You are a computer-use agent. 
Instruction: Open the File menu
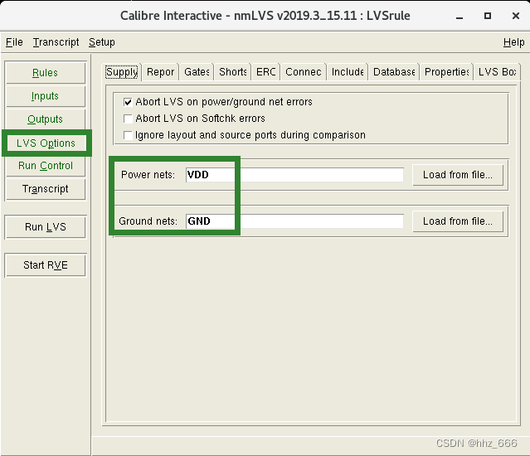14,42
